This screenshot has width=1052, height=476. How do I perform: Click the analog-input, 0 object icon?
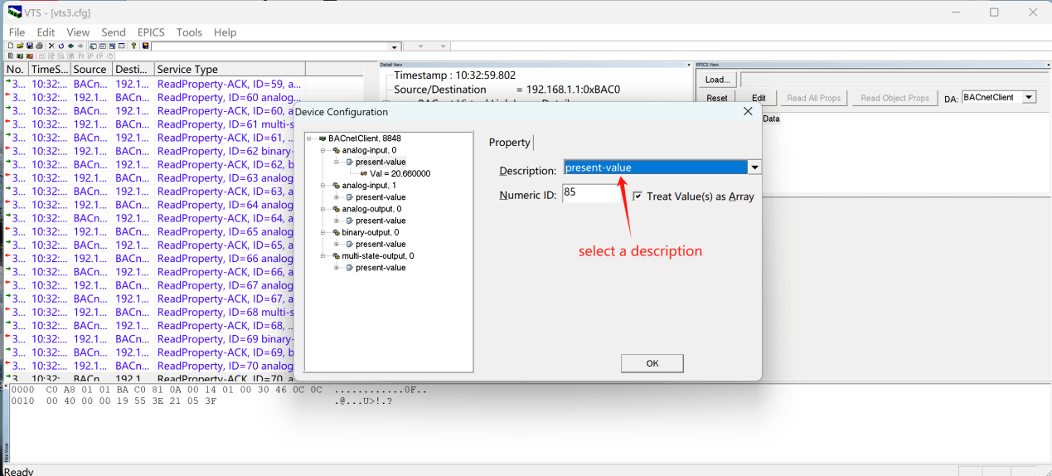pyautogui.click(x=336, y=150)
